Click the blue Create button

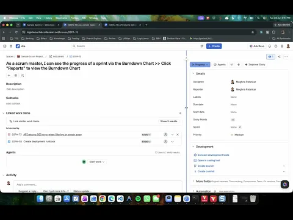point(214,46)
